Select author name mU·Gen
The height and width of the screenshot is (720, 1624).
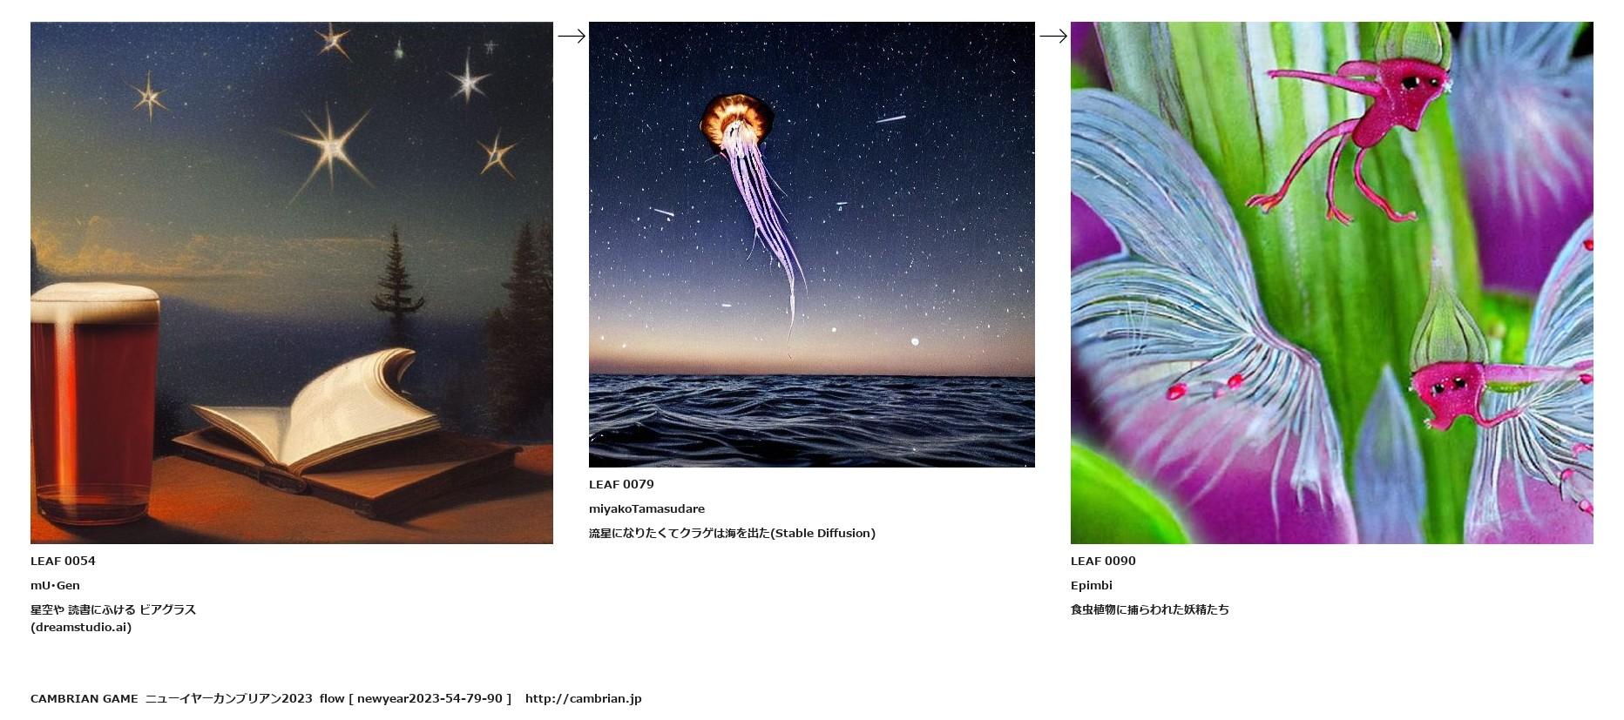[55, 585]
